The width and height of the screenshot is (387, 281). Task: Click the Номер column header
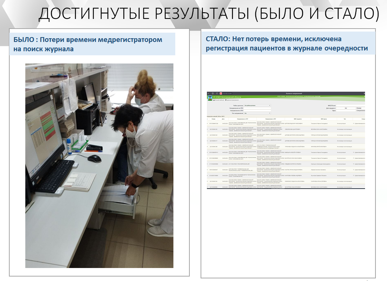pos(214,119)
